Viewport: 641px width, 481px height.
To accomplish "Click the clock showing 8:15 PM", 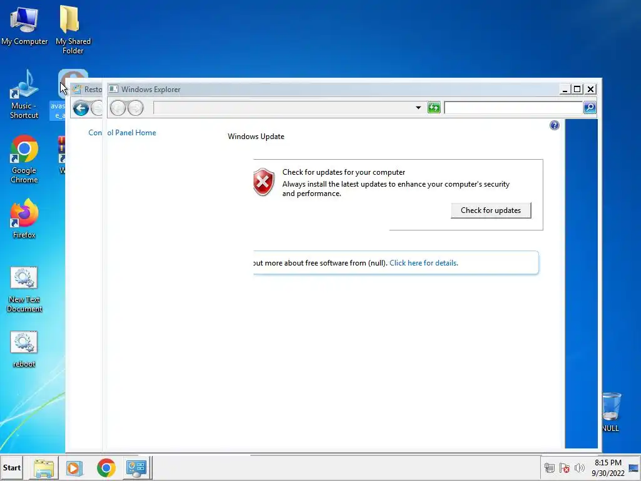I will 608,468.
